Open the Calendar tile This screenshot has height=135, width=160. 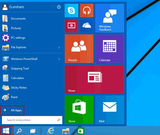click(110, 49)
